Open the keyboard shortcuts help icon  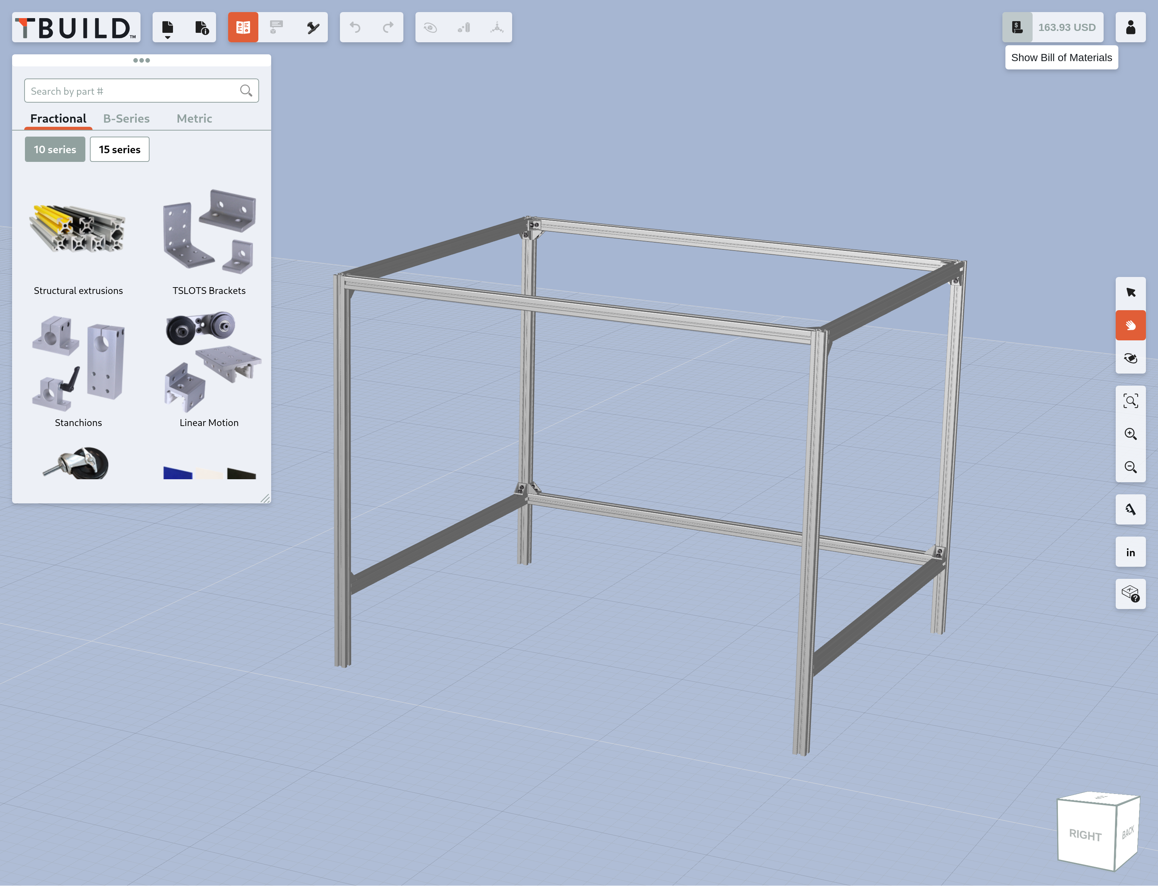click(x=1130, y=594)
